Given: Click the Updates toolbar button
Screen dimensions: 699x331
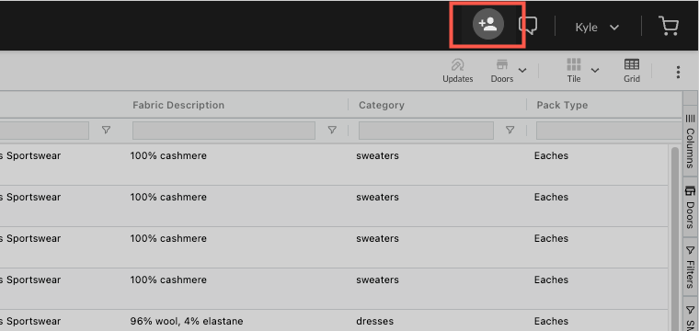Looking at the screenshot, I should [x=457, y=71].
